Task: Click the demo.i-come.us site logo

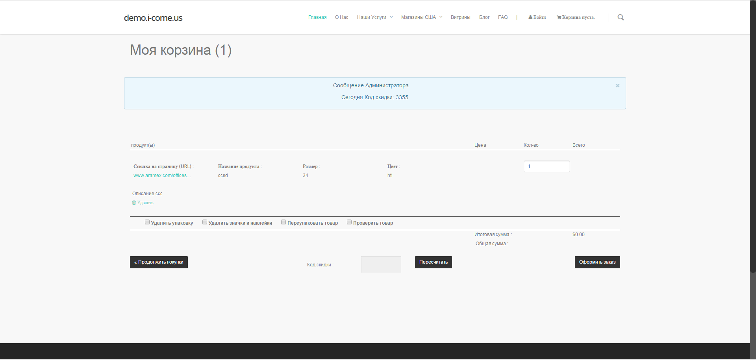Action: [x=153, y=18]
